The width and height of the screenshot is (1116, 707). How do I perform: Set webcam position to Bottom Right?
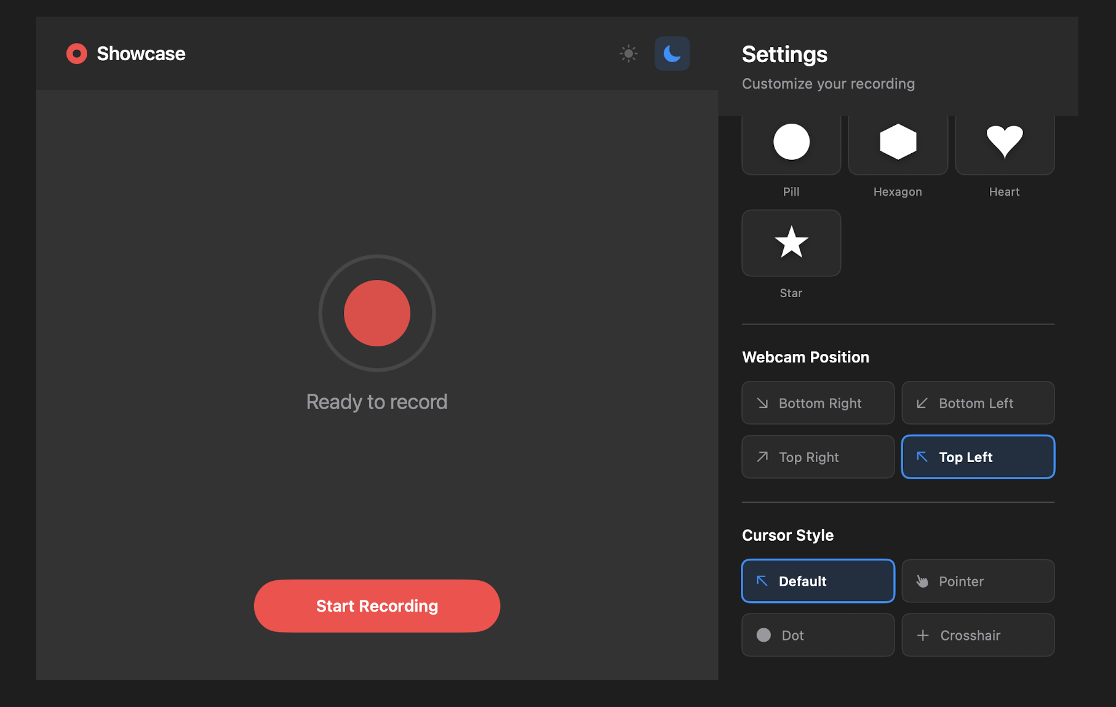point(818,403)
